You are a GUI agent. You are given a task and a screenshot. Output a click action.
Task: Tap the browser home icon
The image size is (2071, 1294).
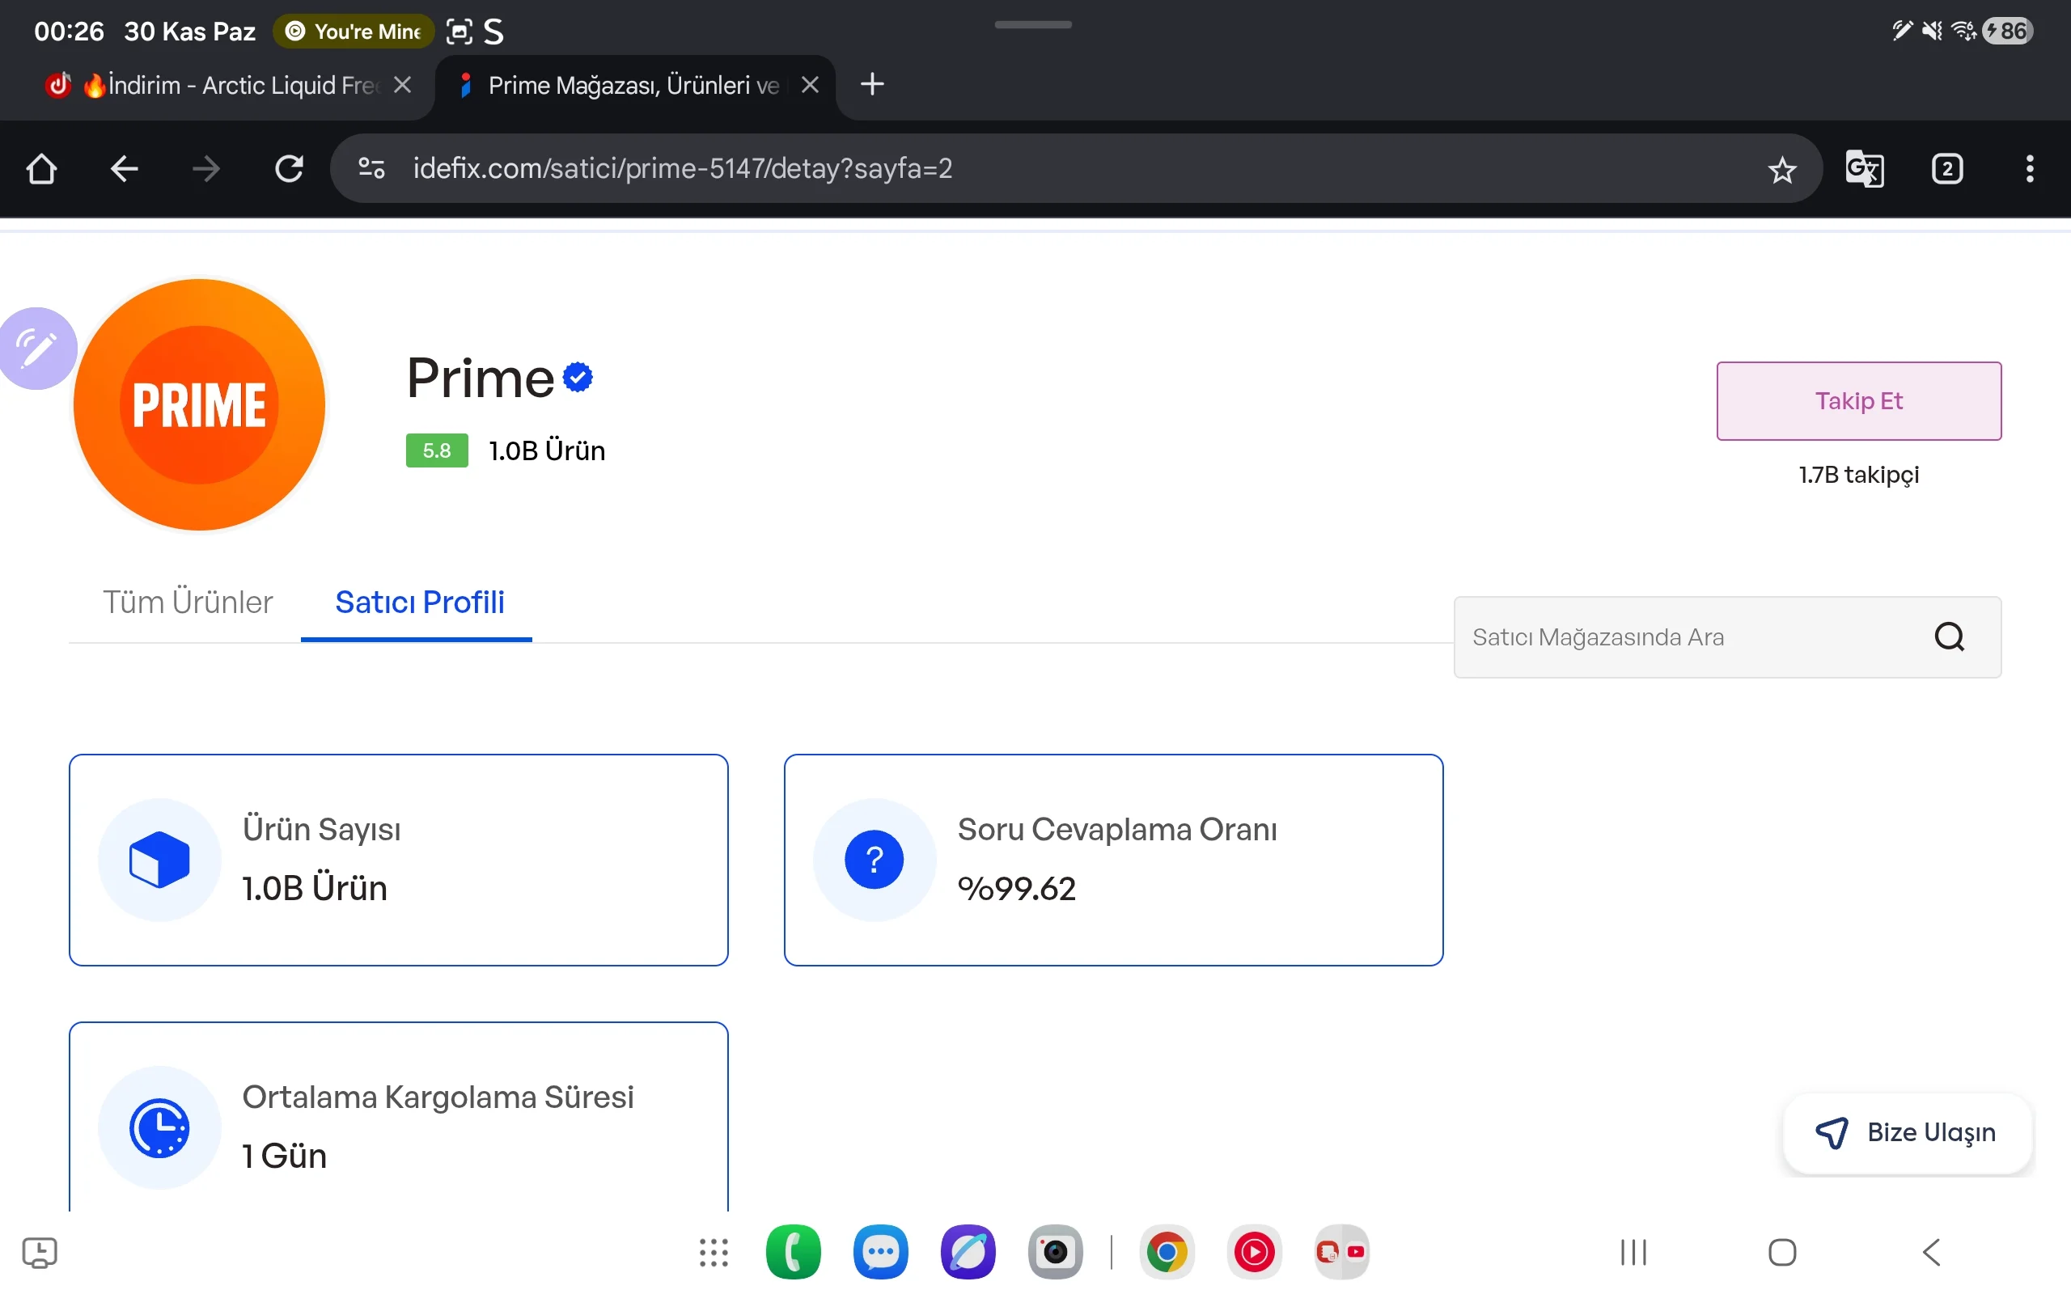(41, 168)
